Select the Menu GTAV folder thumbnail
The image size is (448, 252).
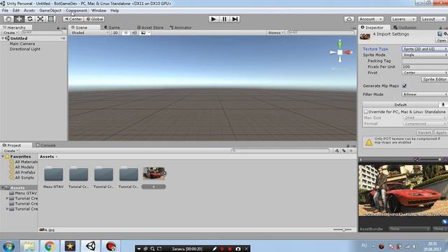(x=53, y=174)
